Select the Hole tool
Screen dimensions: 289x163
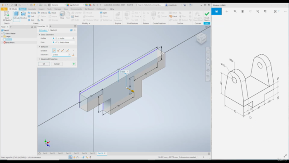pos(62,15)
